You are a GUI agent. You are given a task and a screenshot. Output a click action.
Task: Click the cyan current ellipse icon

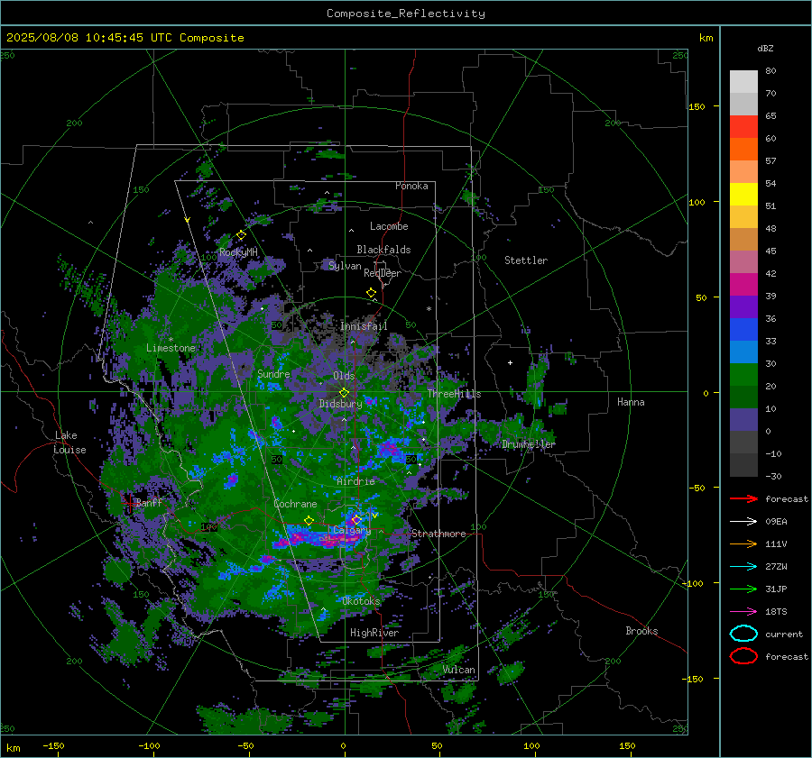point(743,634)
